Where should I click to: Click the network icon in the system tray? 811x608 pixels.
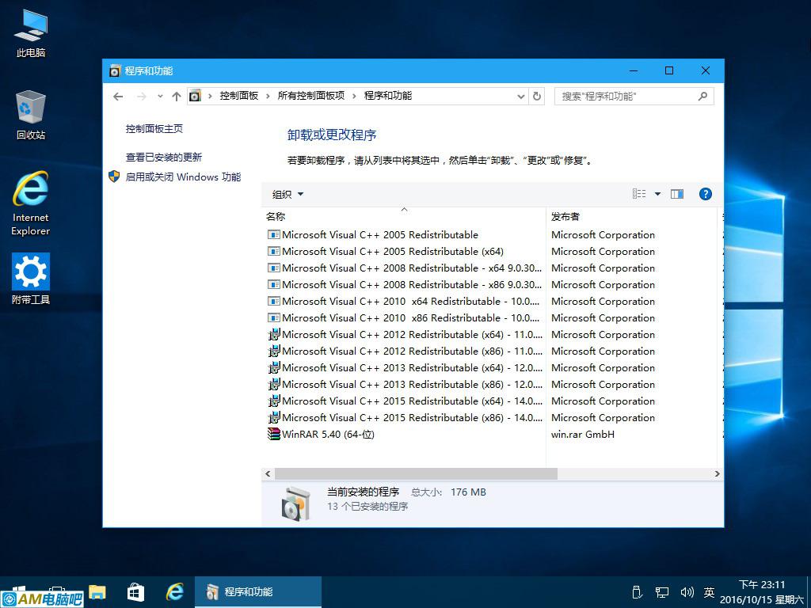tap(661, 592)
